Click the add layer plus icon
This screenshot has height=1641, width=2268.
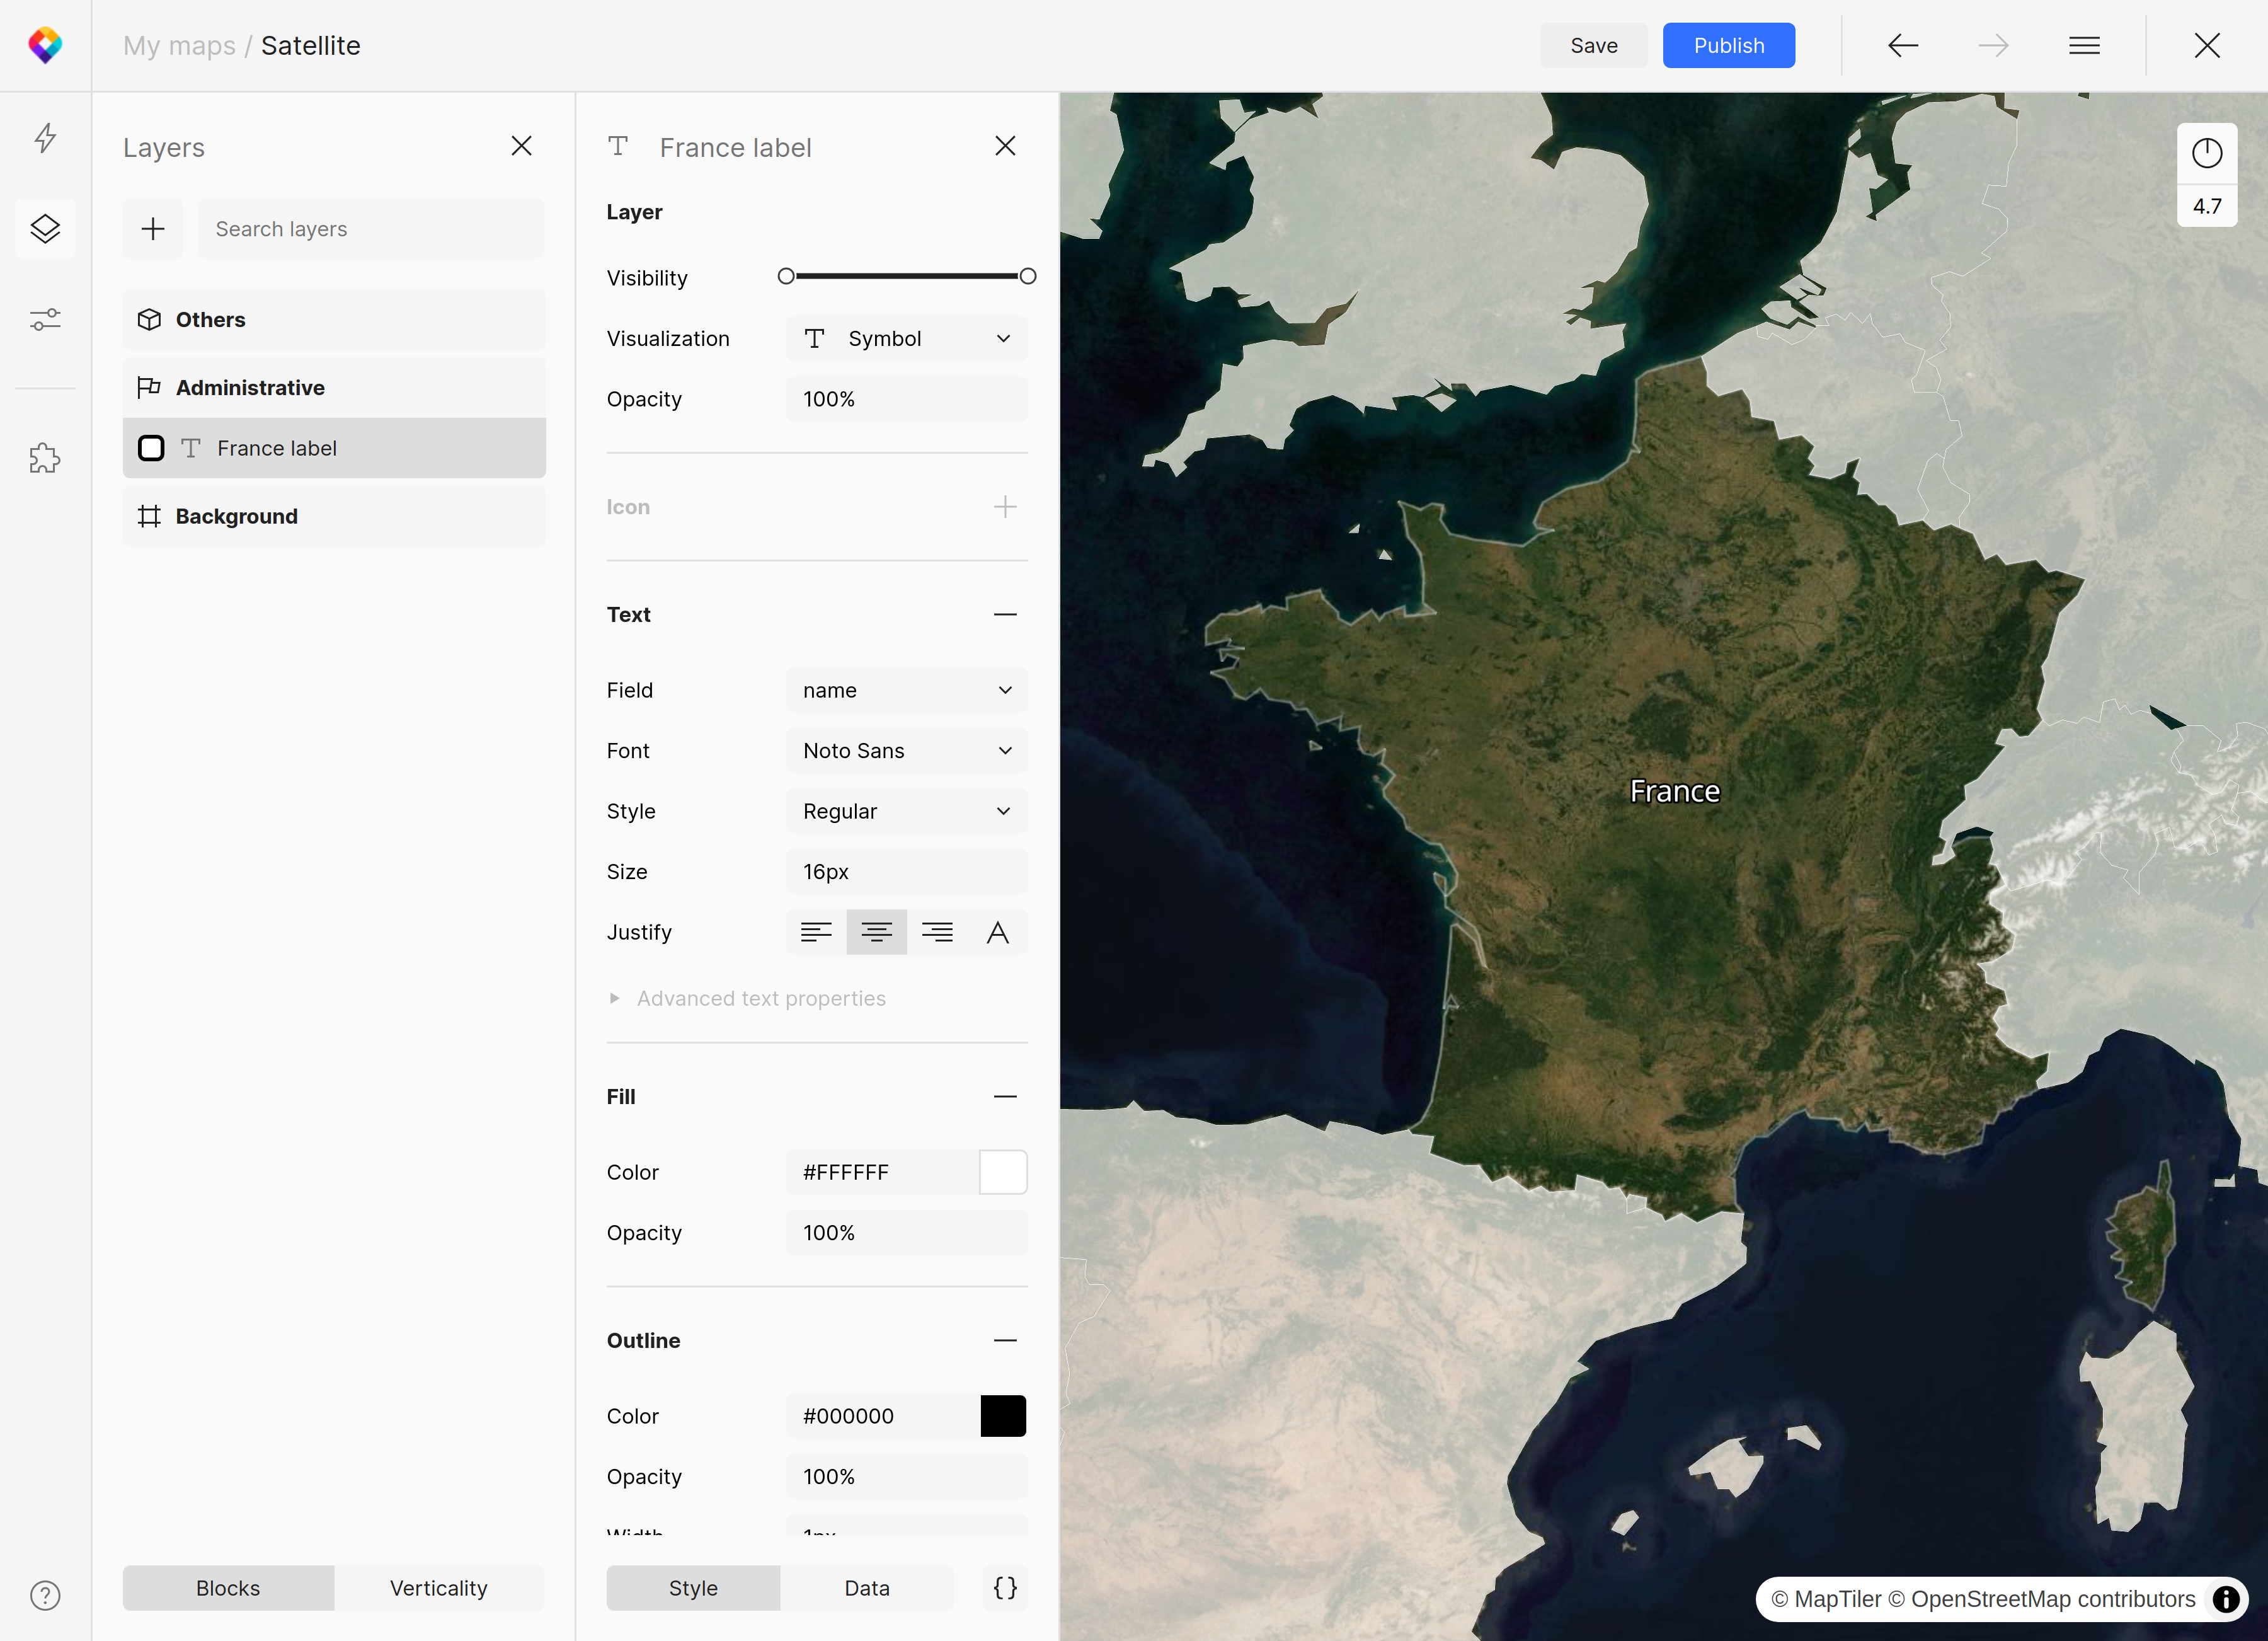(x=153, y=229)
